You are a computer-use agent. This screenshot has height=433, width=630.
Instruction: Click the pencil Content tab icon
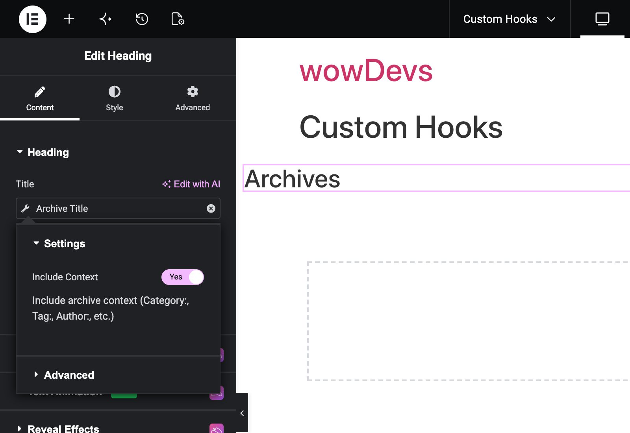click(x=40, y=92)
